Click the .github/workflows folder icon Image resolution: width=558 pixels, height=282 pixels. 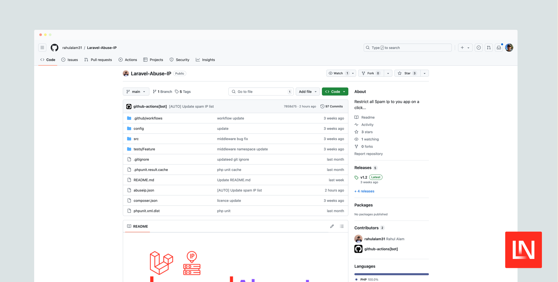coord(129,118)
